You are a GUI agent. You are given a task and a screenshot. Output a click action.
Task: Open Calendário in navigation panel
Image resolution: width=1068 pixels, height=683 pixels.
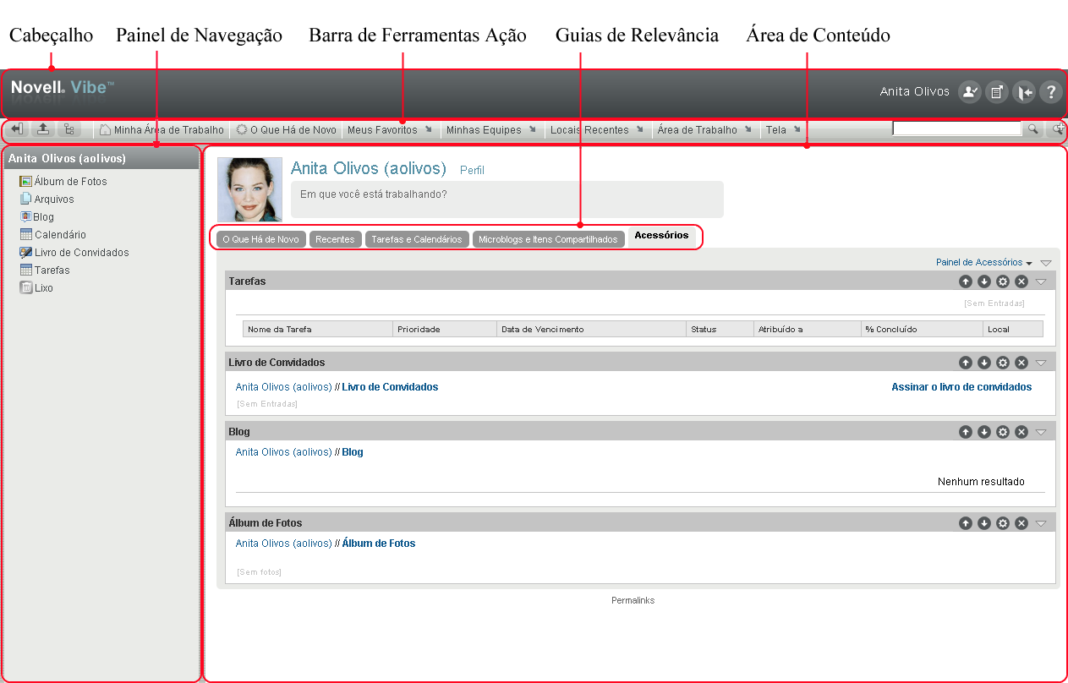tap(52, 235)
